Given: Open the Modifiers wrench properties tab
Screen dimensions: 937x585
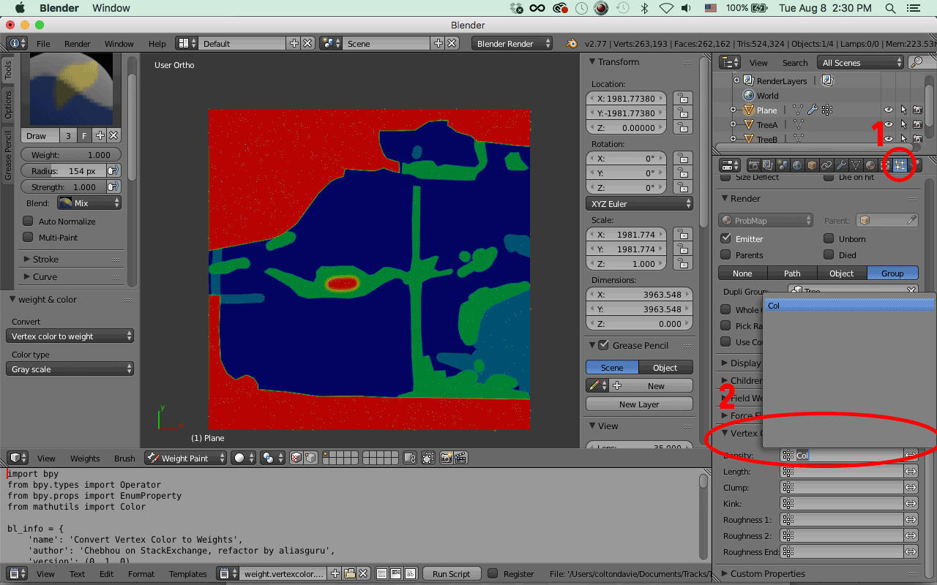Looking at the screenshot, I should point(841,165).
